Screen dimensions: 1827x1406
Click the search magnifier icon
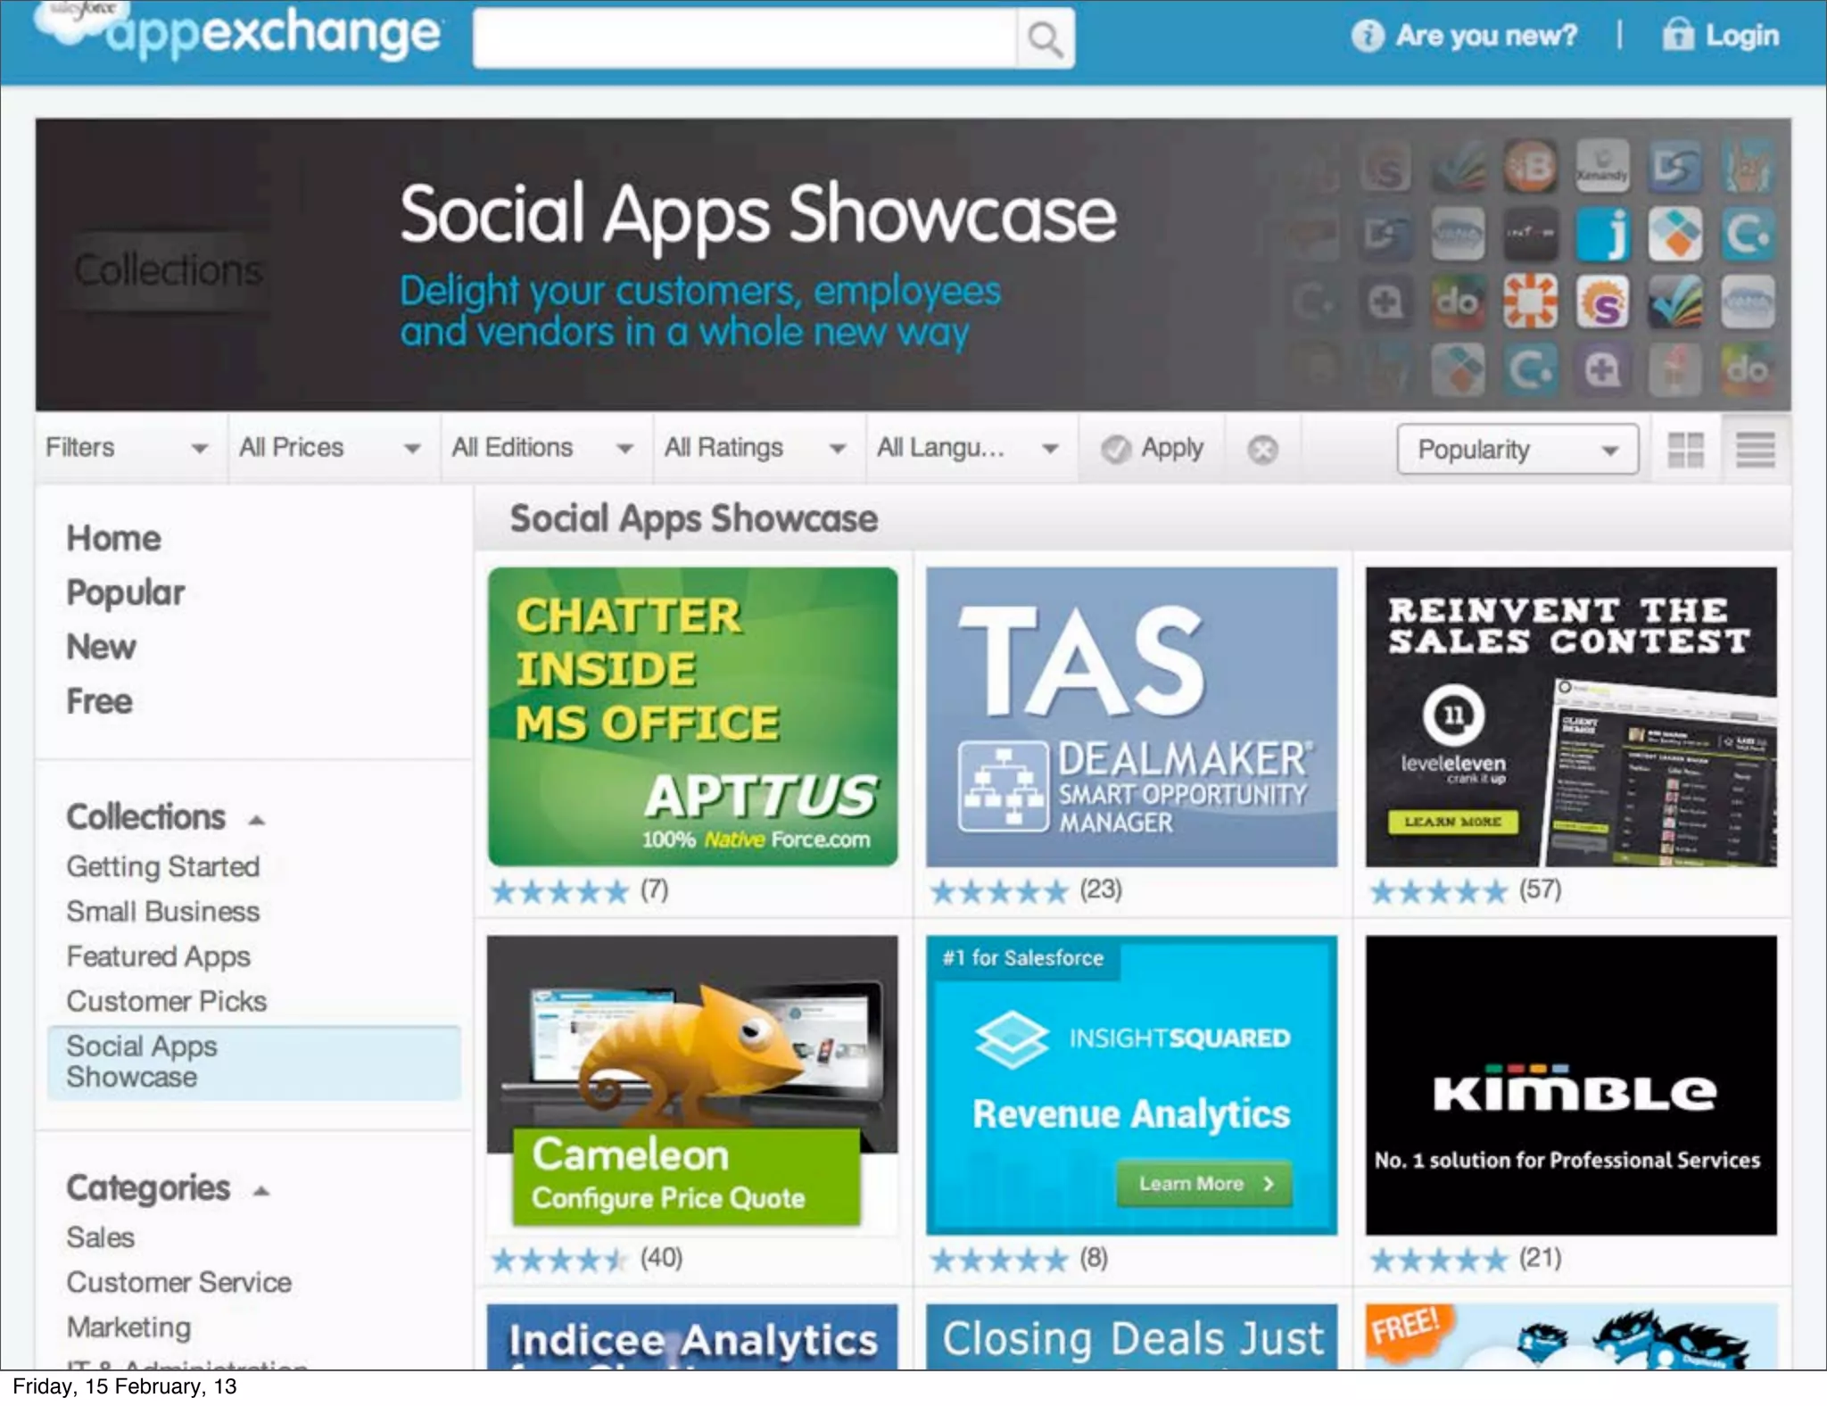pyautogui.click(x=1045, y=38)
